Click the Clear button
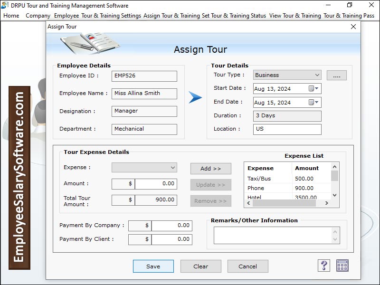Viewport: 380px width, 285px height. (200, 266)
